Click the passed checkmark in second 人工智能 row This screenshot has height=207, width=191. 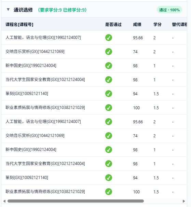[109, 122]
